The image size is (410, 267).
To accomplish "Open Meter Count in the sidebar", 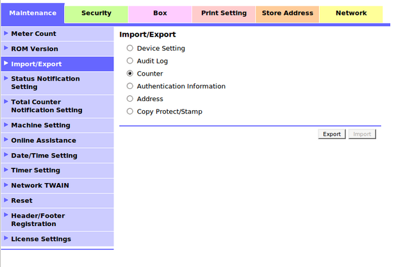I will coord(33,33).
